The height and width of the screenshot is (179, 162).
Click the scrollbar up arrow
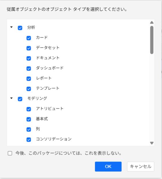pos(152,23)
